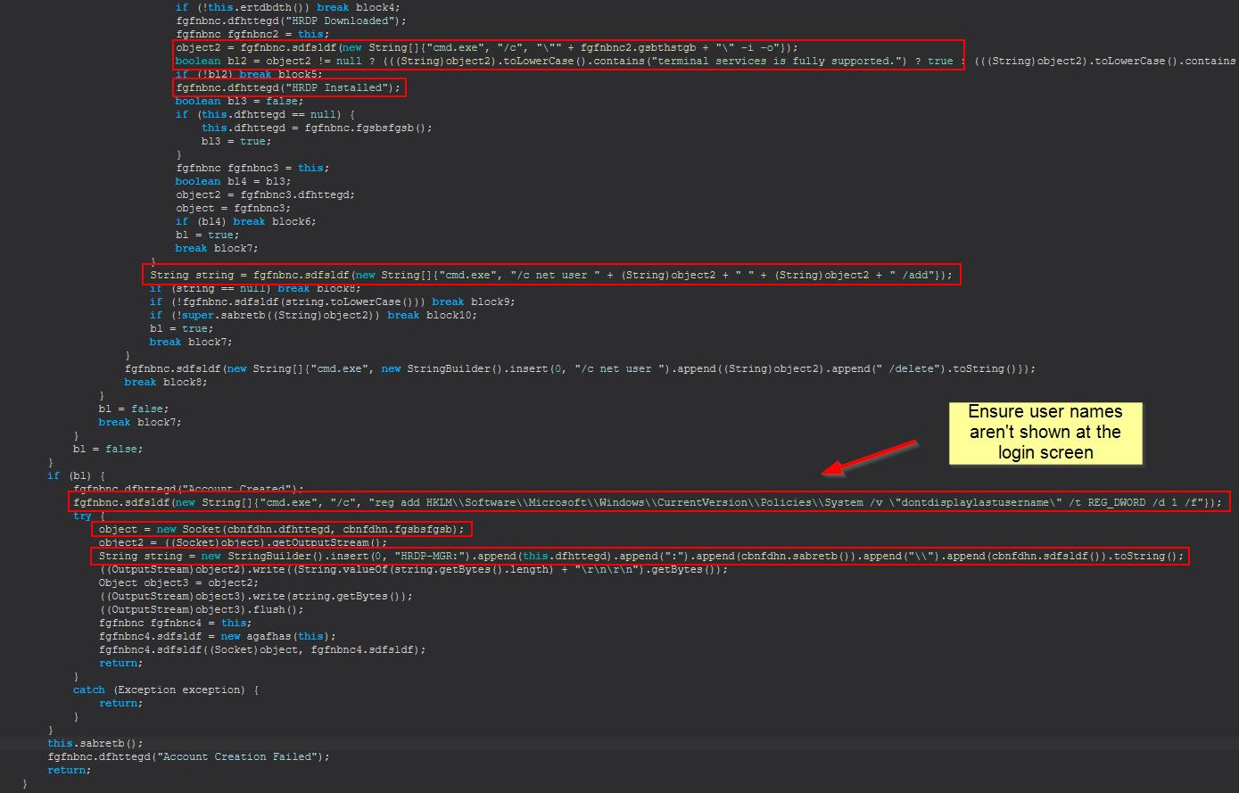
Task: Click the cmd.exe line using fgfnbnc2.gsbthstgb
Action: (x=487, y=47)
